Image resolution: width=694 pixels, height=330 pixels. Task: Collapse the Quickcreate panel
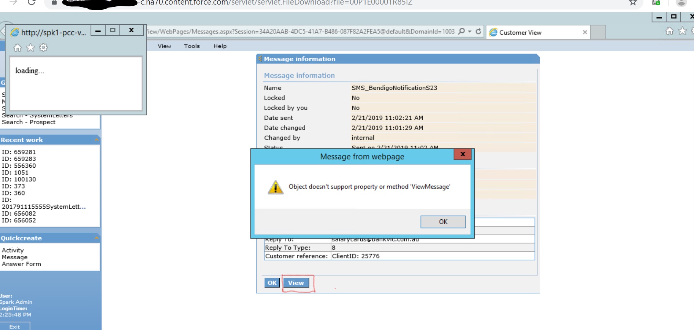pyautogui.click(x=97, y=238)
